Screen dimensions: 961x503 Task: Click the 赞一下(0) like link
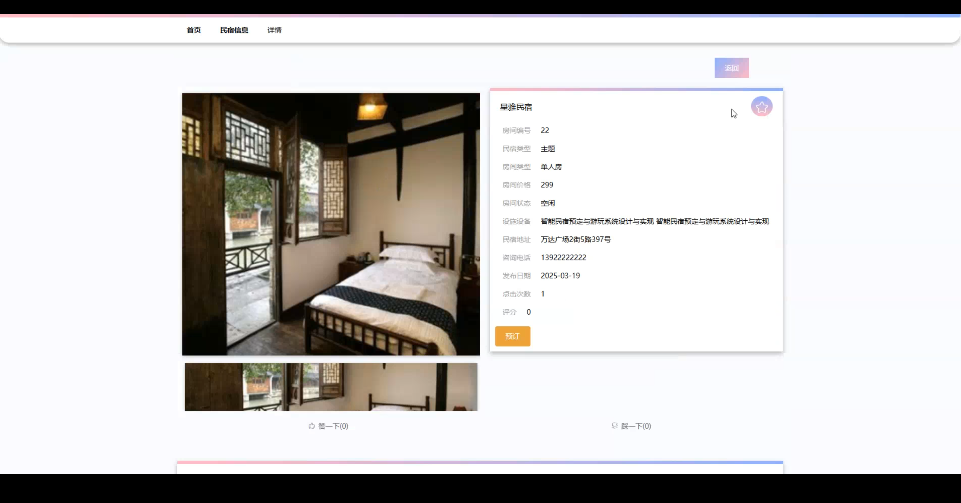pyautogui.click(x=333, y=426)
